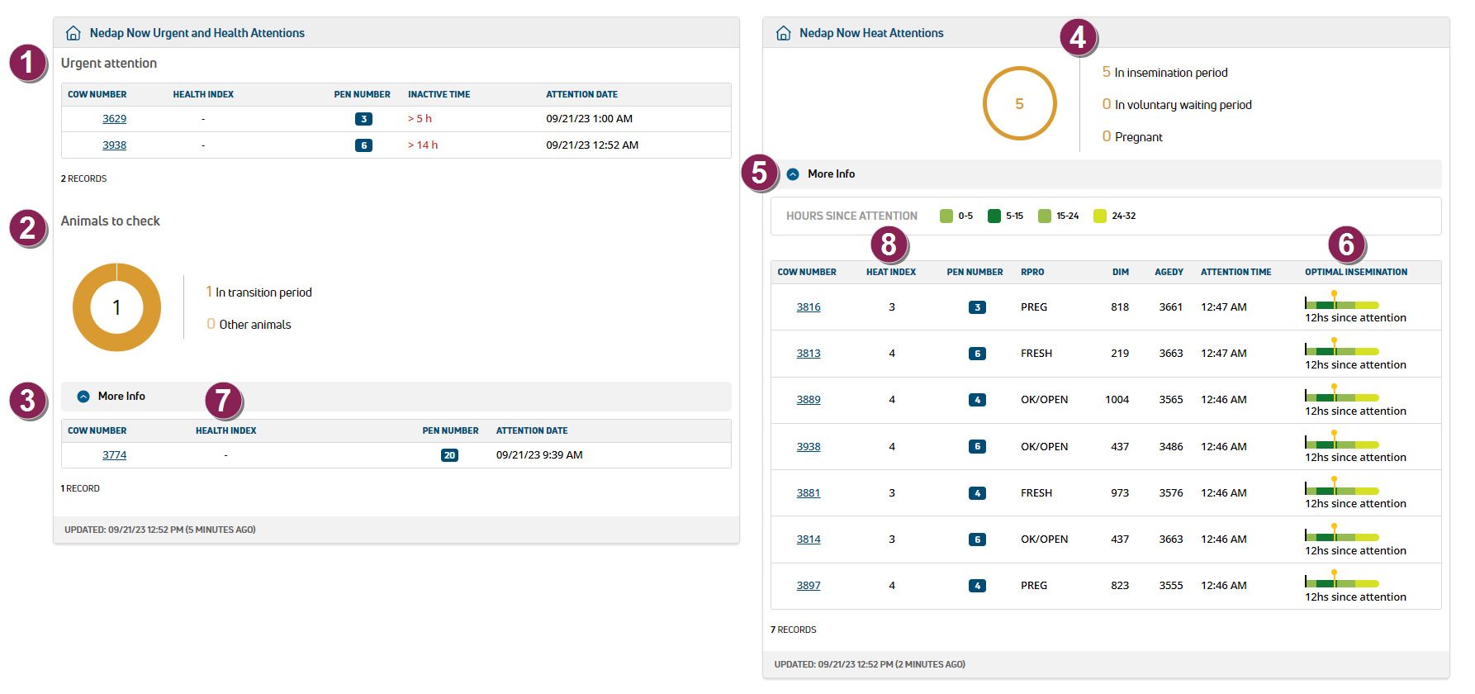Open cow 3881 heat attention record
Viewport: 1475px width, 694px height.
tap(809, 493)
